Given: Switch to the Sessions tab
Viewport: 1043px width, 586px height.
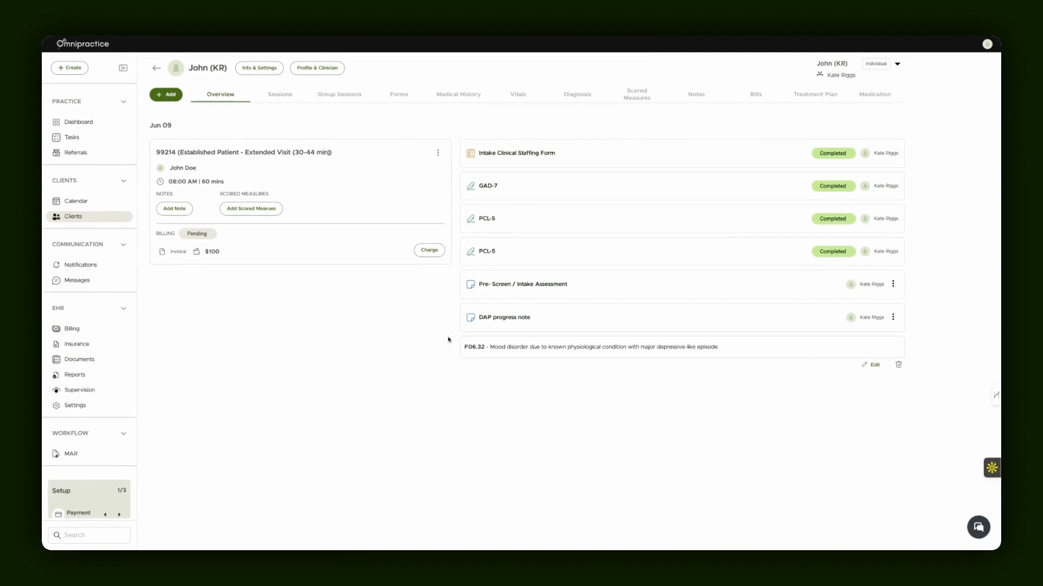Looking at the screenshot, I should [280, 94].
